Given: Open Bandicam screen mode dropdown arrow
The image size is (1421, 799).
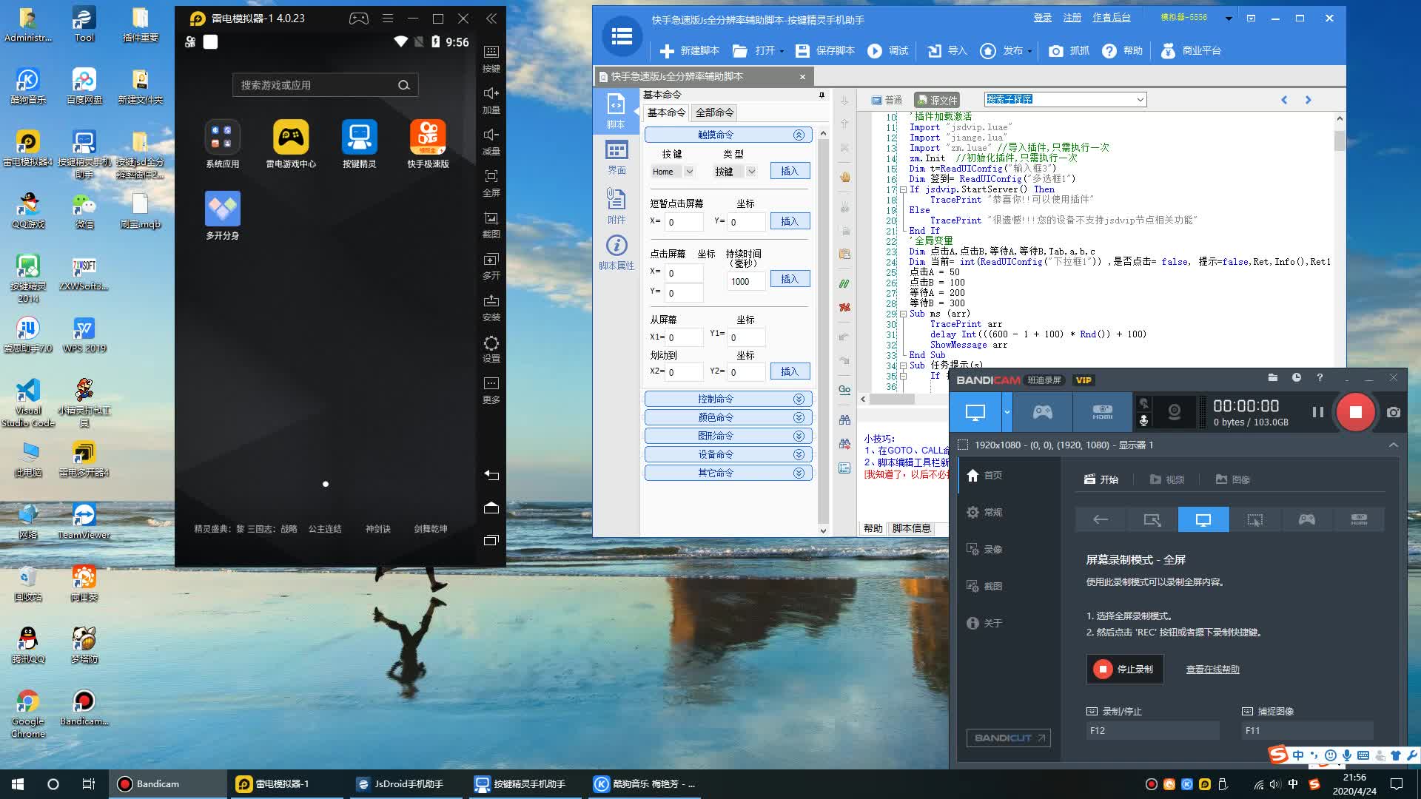Looking at the screenshot, I should (x=1007, y=412).
